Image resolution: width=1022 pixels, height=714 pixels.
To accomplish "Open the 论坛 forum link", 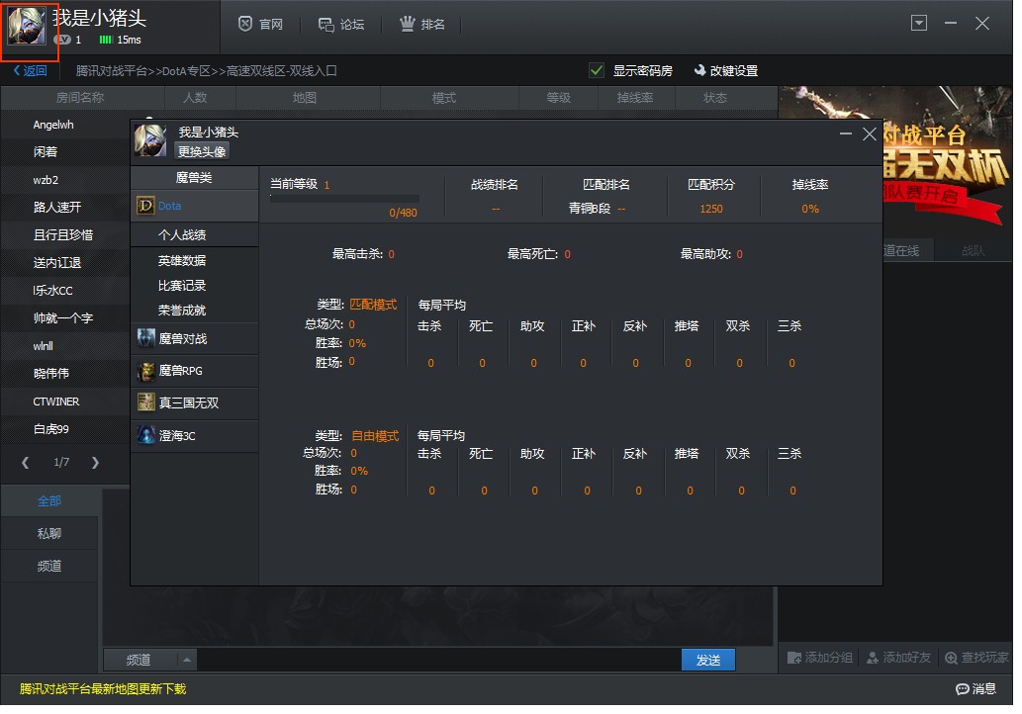I will point(341,24).
